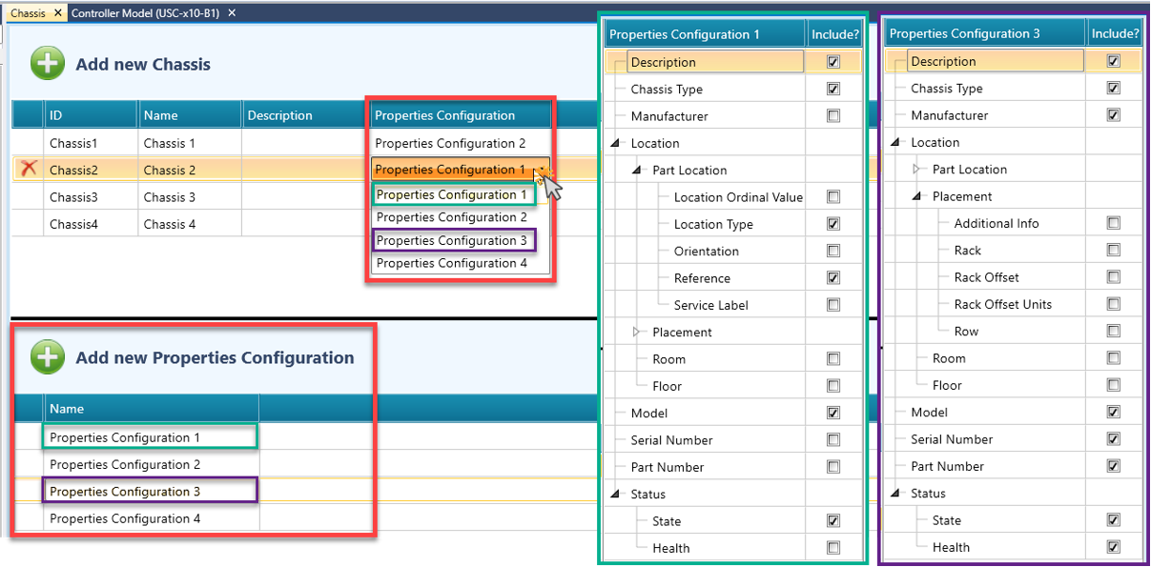Image resolution: width=1151 pixels, height=567 pixels.
Task: Click the green plus icon for Add new Properties Configuration
Action: click(46, 358)
